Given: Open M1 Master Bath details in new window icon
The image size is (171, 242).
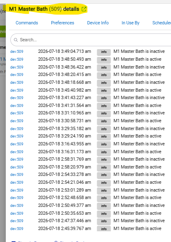Looking at the screenshot, I should click(84, 9).
